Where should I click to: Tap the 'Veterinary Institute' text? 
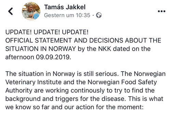[x=33, y=82]
